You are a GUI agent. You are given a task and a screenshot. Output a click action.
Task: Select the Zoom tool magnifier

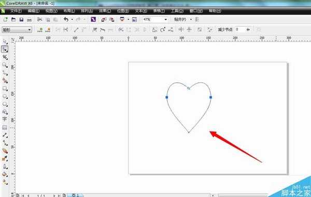(5, 65)
